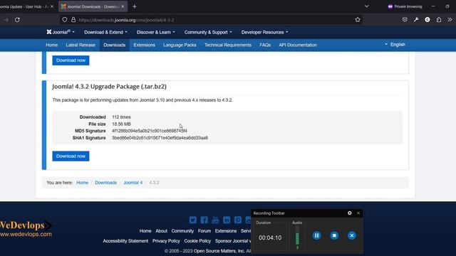Stop the screen recording
This screenshot has width=456, height=256.
(x=334, y=235)
